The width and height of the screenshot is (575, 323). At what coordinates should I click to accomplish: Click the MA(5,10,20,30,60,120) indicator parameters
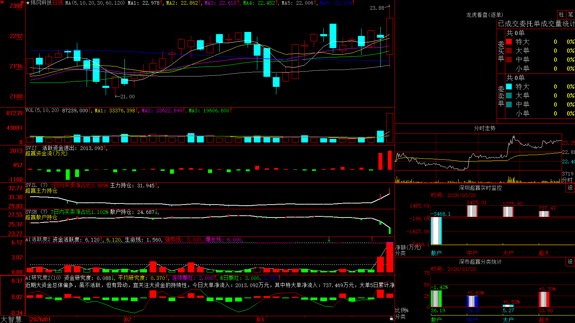95,3
